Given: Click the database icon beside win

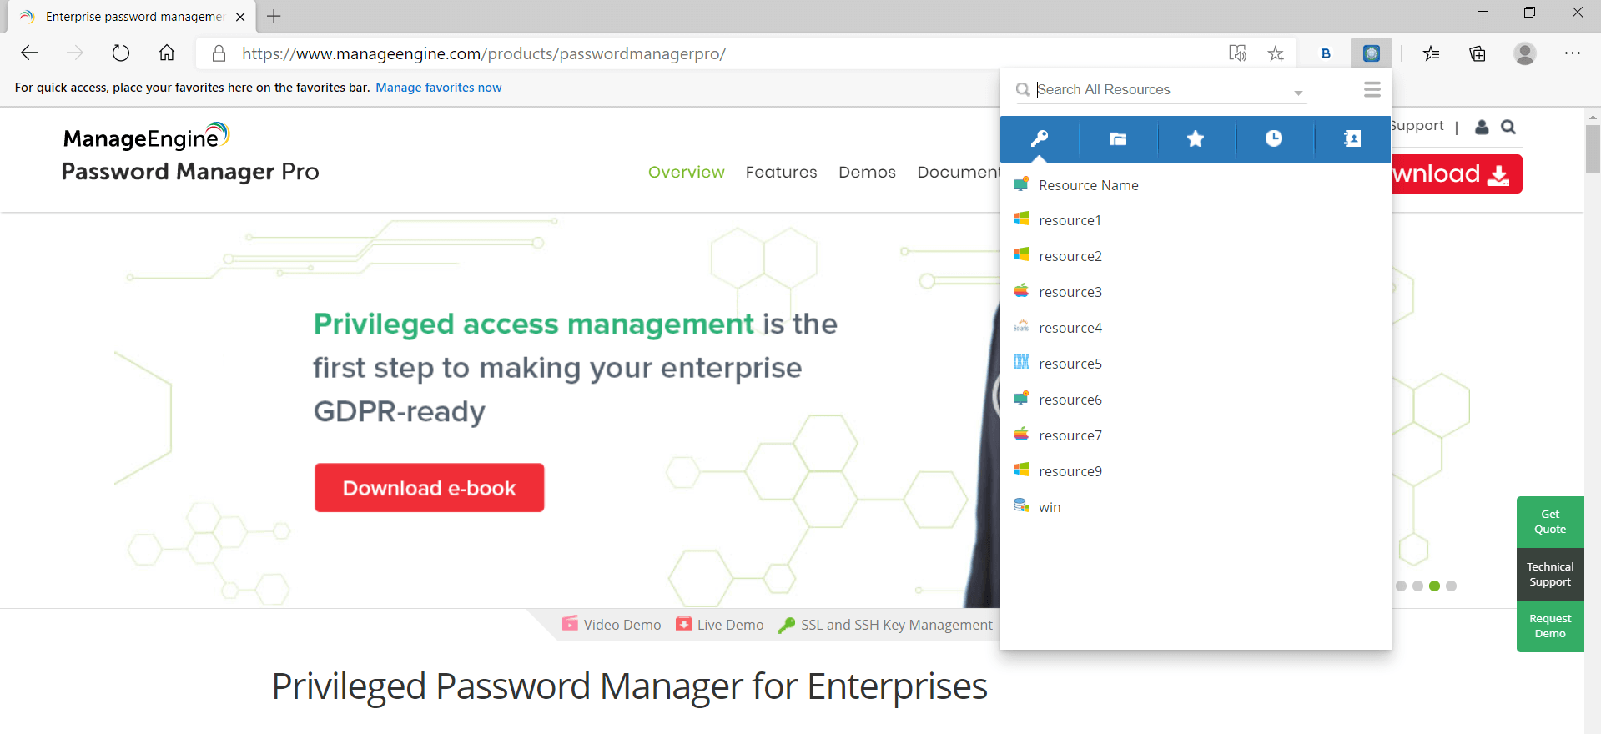Looking at the screenshot, I should pyautogui.click(x=1021, y=505).
